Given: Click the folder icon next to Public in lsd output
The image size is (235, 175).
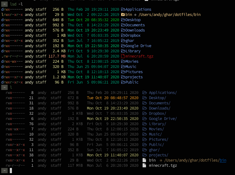Looking at the screenshot, I should click(x=123, y=82).
